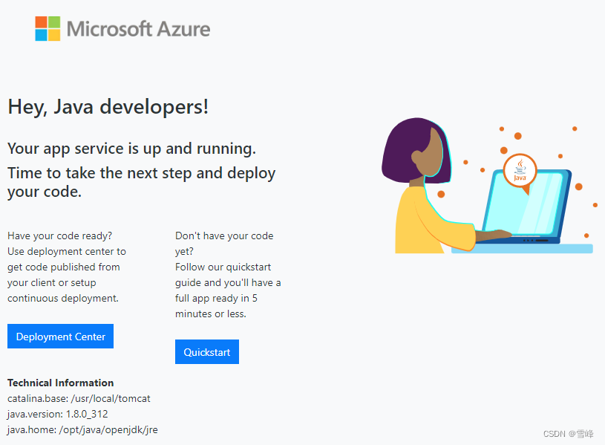605x445 pixels.
Task: Click the 'Your app service is up and running' text
Action: [x=131, y=149]
